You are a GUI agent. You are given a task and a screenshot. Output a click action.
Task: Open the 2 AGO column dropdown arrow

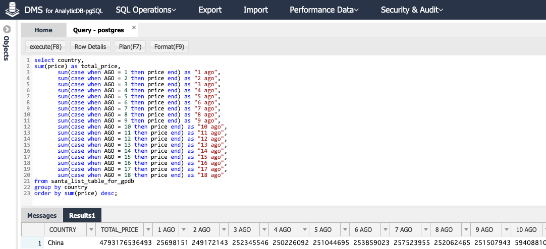coord(224,230)
